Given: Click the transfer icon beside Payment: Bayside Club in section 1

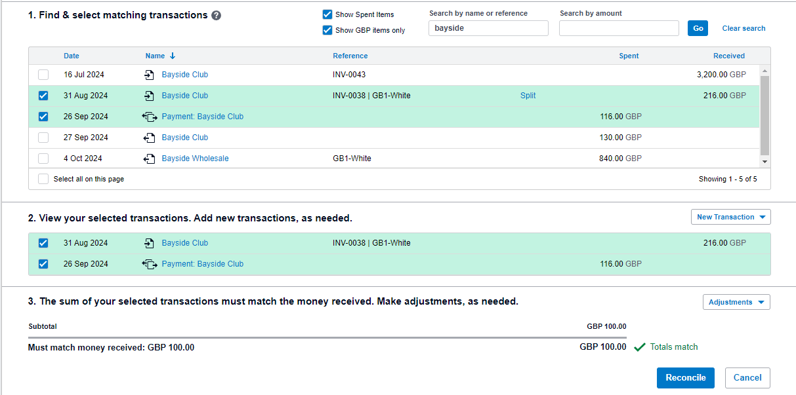Looking at the screenshot, I should click(x=150, y=117).
